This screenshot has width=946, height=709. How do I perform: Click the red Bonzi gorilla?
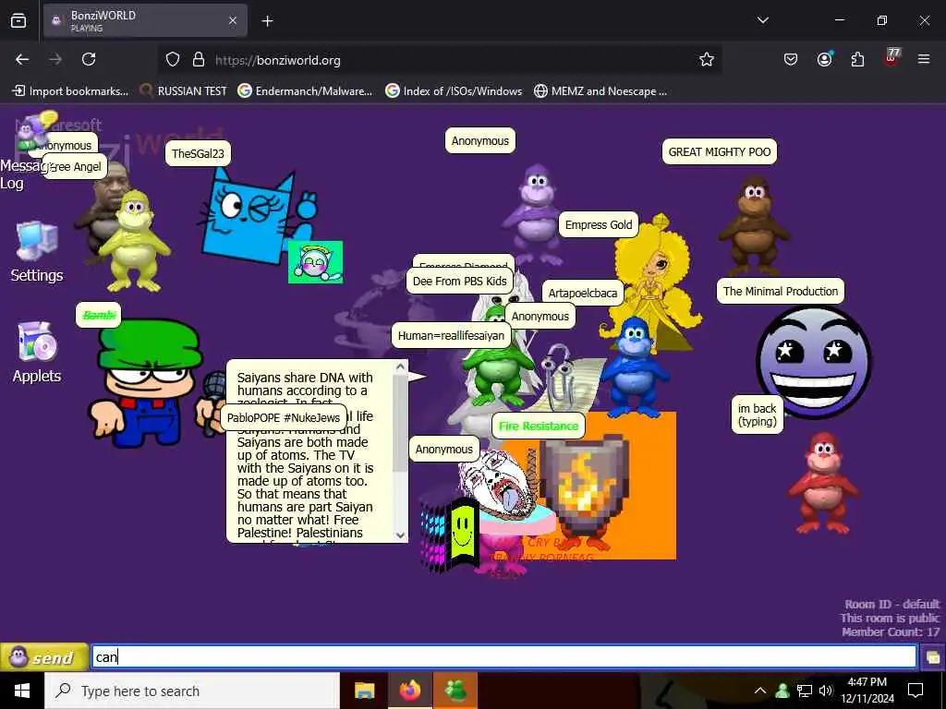click(823, 483)
